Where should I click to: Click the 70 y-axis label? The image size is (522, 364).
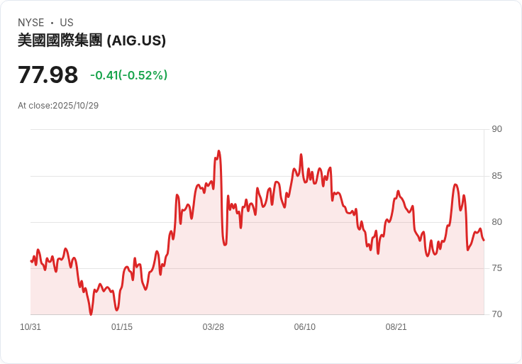[496, 314]
